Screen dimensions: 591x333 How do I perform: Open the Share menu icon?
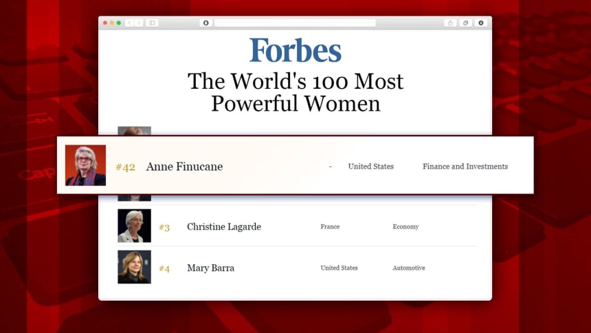pos(450,23)
